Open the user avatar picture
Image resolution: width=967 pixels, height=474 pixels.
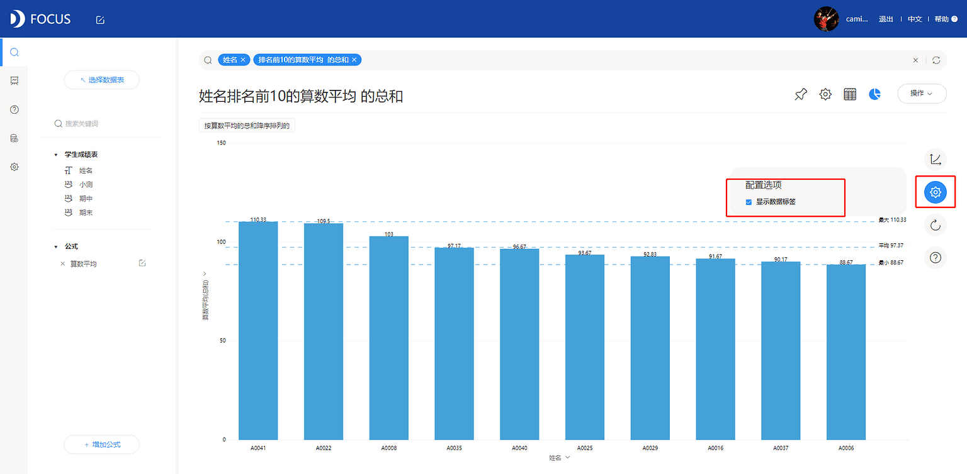pos(826,19)
